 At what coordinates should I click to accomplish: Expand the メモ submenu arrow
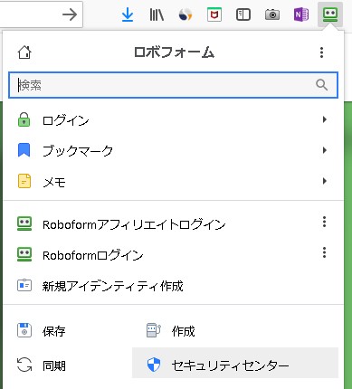point(325,181)
